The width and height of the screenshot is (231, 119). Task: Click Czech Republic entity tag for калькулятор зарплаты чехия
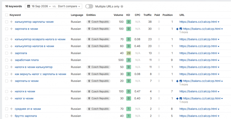[98, 22]
